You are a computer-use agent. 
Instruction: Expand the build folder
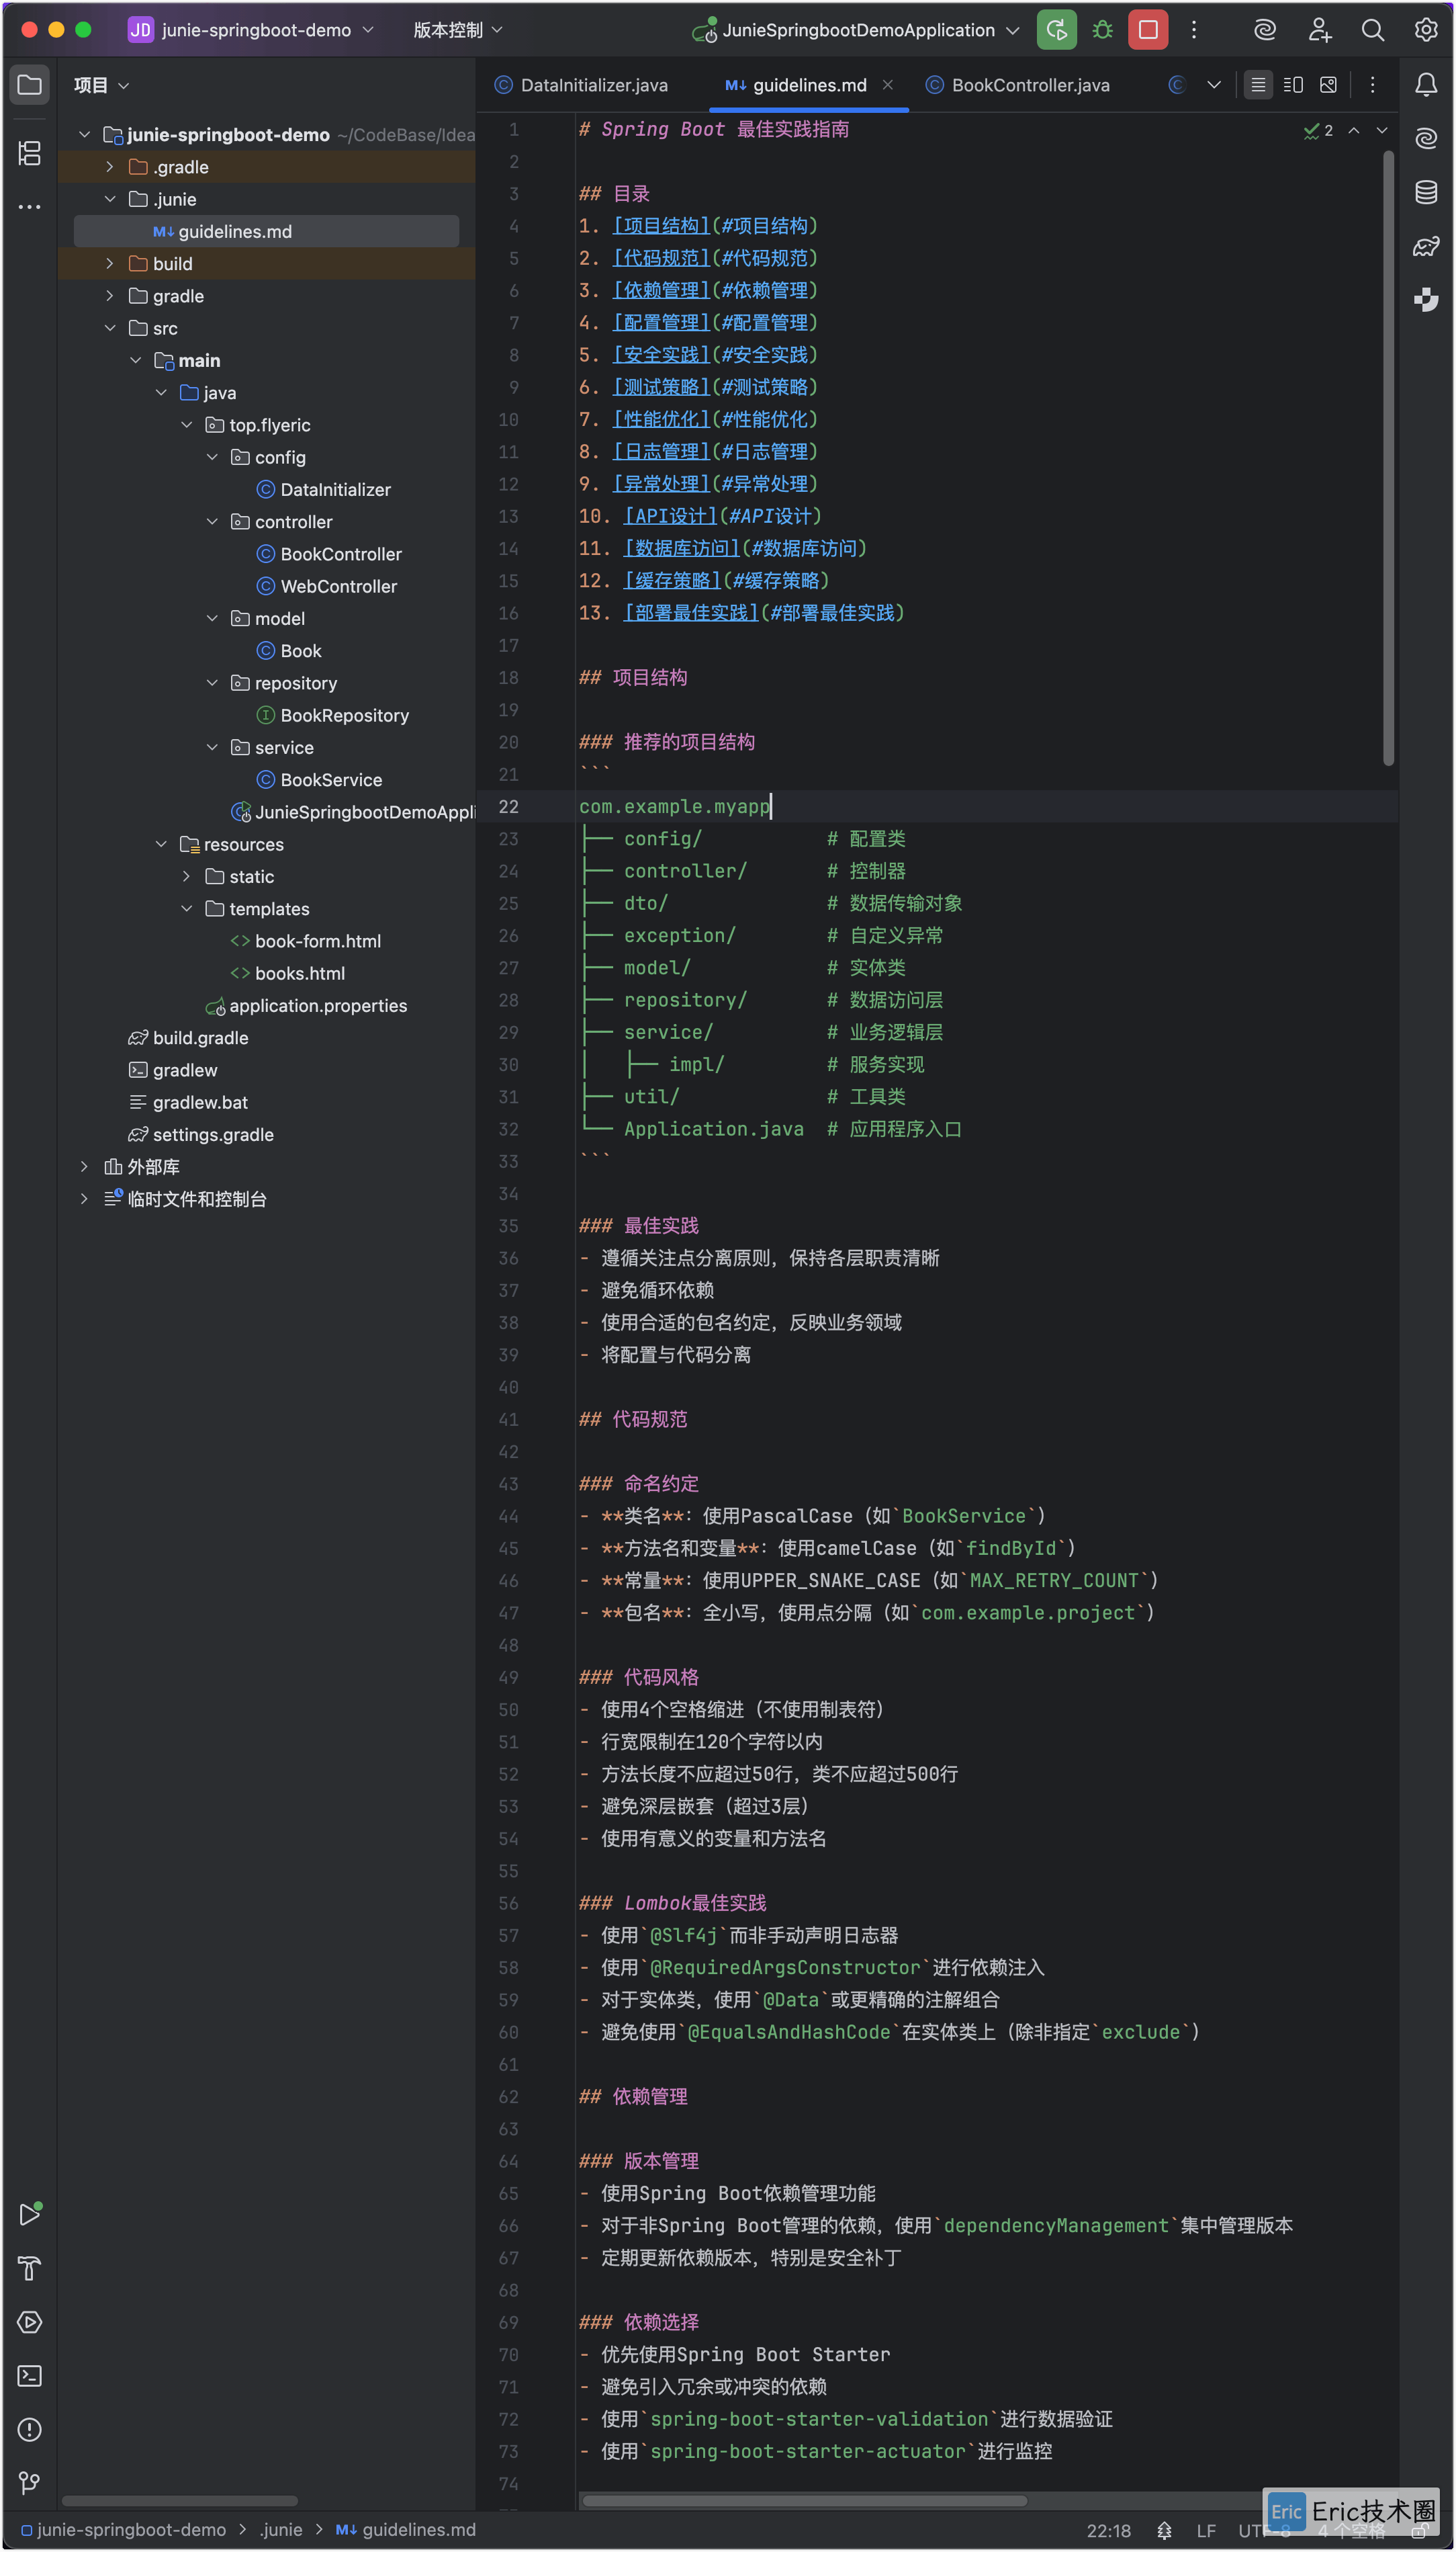click(x=110, y=263)
